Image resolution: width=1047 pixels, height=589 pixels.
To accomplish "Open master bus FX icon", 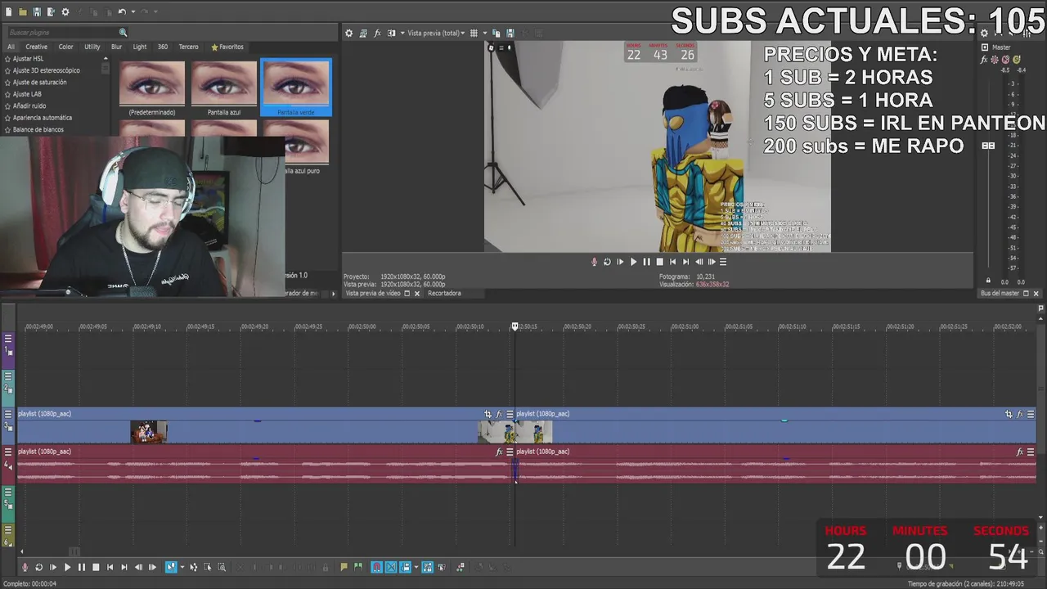I will click(x=985, y=60).
